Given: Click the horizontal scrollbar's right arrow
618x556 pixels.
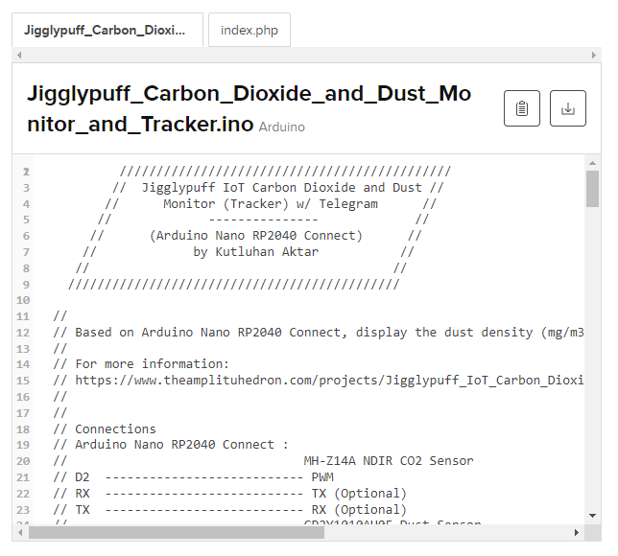Looking at the screenshot, I should click(579, 532).
